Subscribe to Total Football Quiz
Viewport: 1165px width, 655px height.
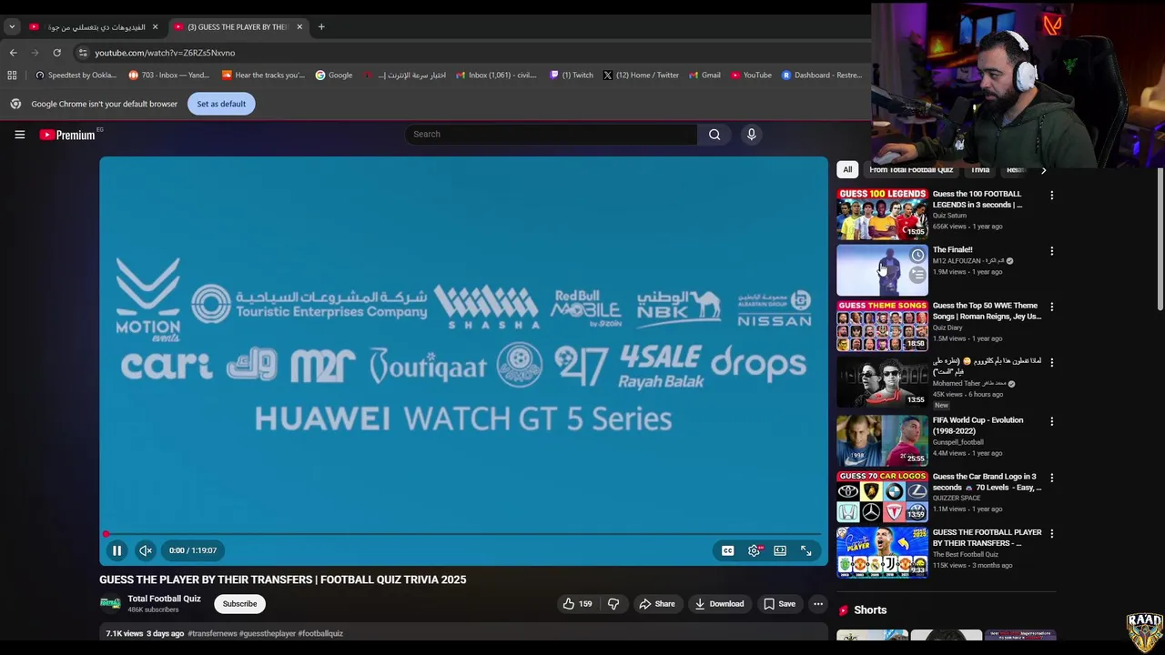coord(239,604)
